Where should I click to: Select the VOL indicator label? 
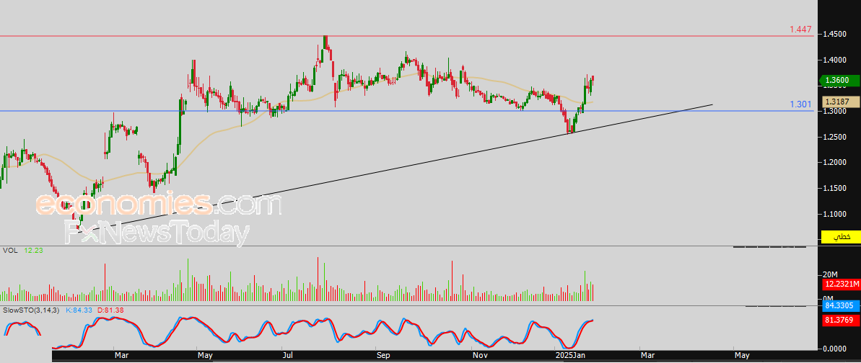coord(9,250)
